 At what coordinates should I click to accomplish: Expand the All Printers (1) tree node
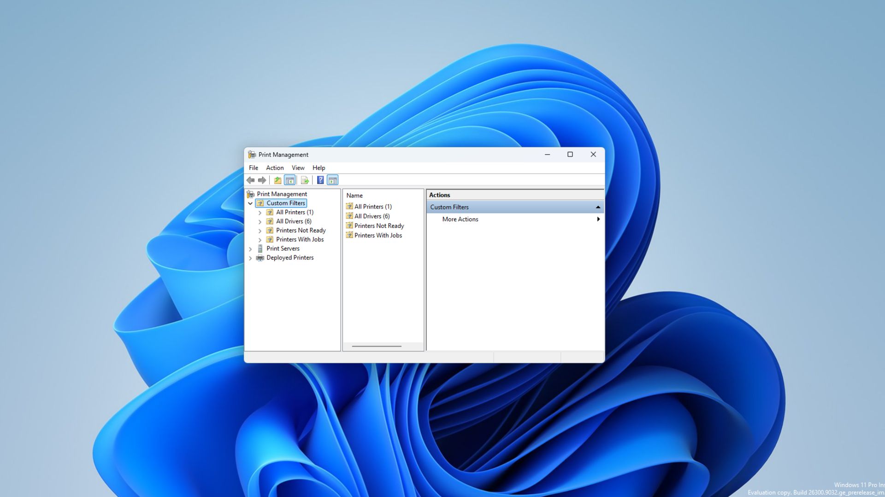[260, 213]
